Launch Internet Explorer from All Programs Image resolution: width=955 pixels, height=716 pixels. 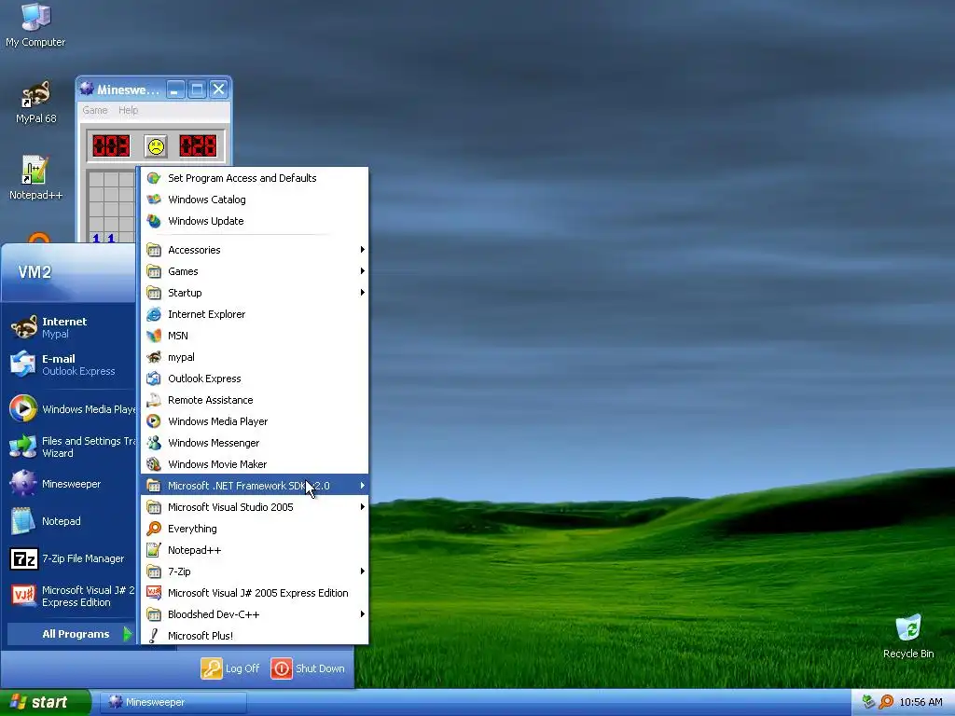coord(255,314)
